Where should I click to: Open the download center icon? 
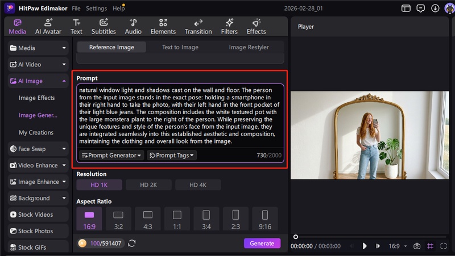pos(435,8)
